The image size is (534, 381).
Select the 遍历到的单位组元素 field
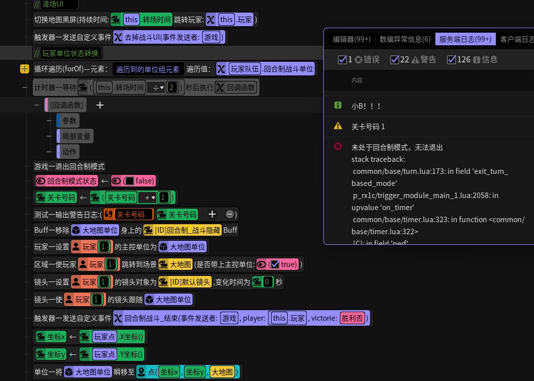148,69
